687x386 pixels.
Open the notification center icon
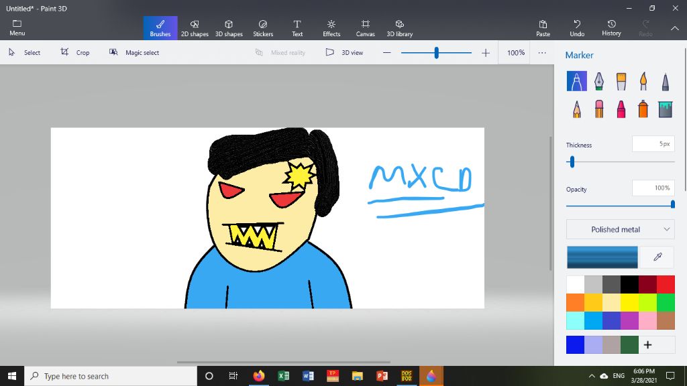[670, 376]
